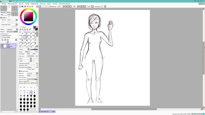The image size is (205, 115).
Task: Select the AirBrush tool
Action: 25,33
